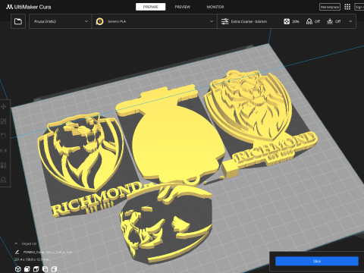Click the UltiMaker Cura logo
364x273 pixels.
29,7
